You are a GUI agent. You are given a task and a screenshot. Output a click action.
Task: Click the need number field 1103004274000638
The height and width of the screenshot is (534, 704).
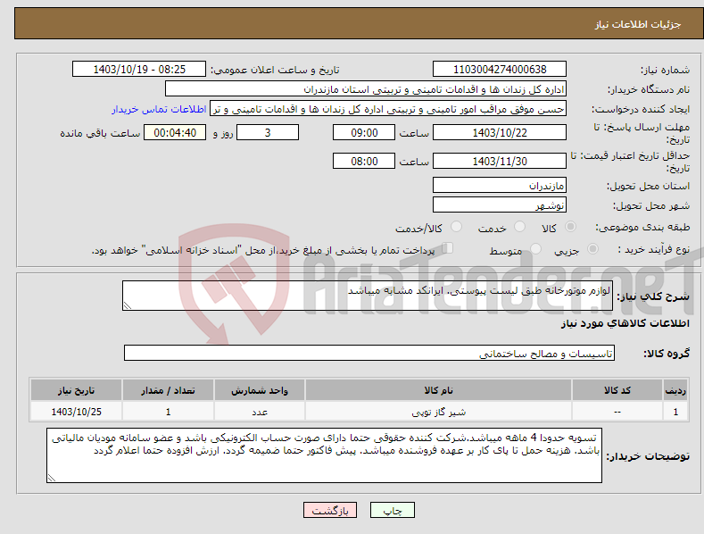[500, 70]
